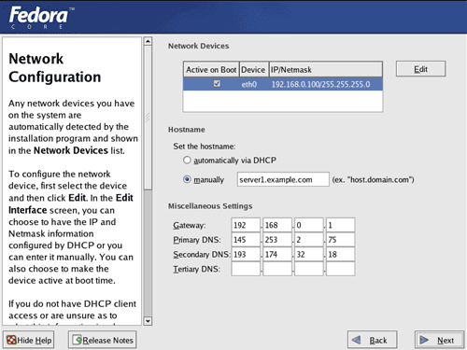467x350 pixels.
Task: Click Primary DNS fourth octet field 75
Action: [x=340, y=240]
